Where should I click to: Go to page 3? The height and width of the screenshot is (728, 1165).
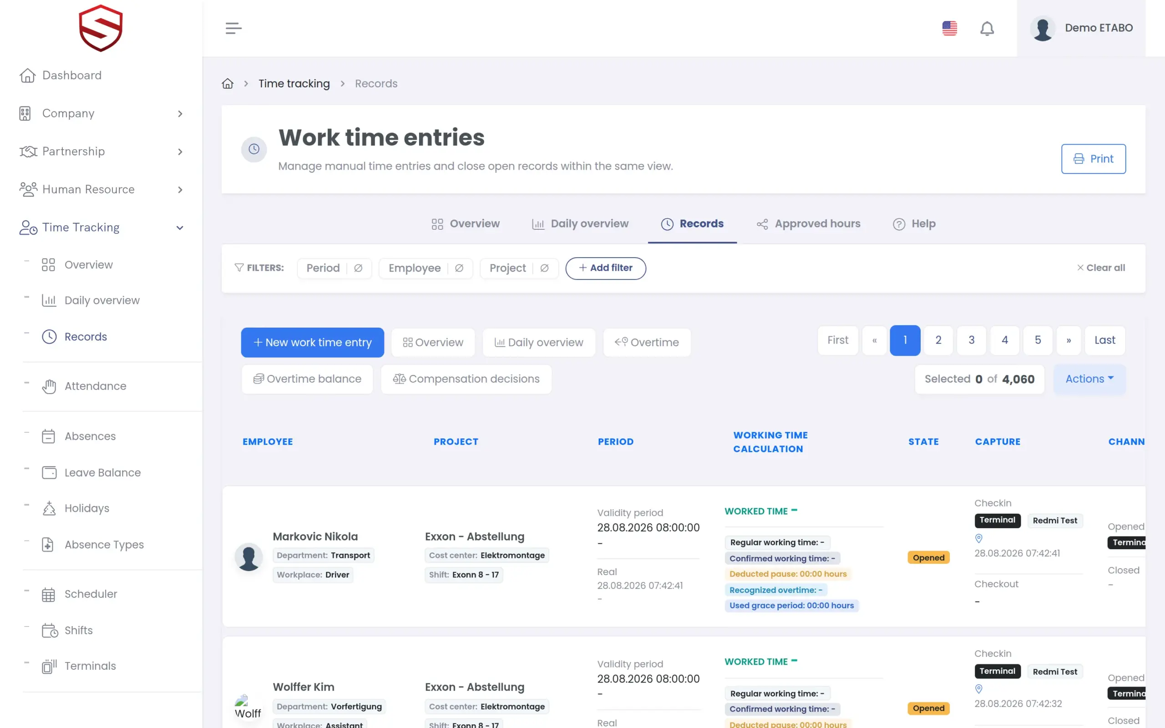971,340
